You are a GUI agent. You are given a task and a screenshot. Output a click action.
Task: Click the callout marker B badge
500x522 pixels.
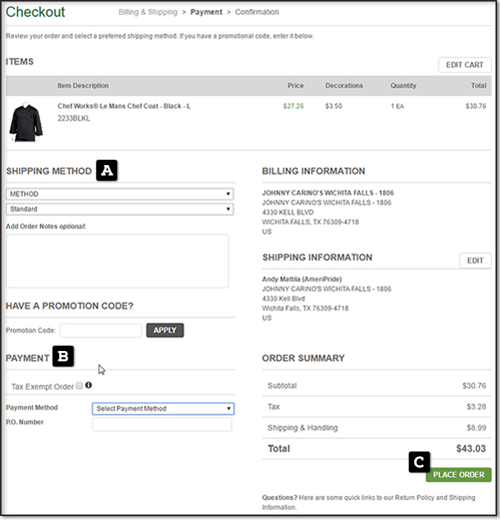click(63, 358)
